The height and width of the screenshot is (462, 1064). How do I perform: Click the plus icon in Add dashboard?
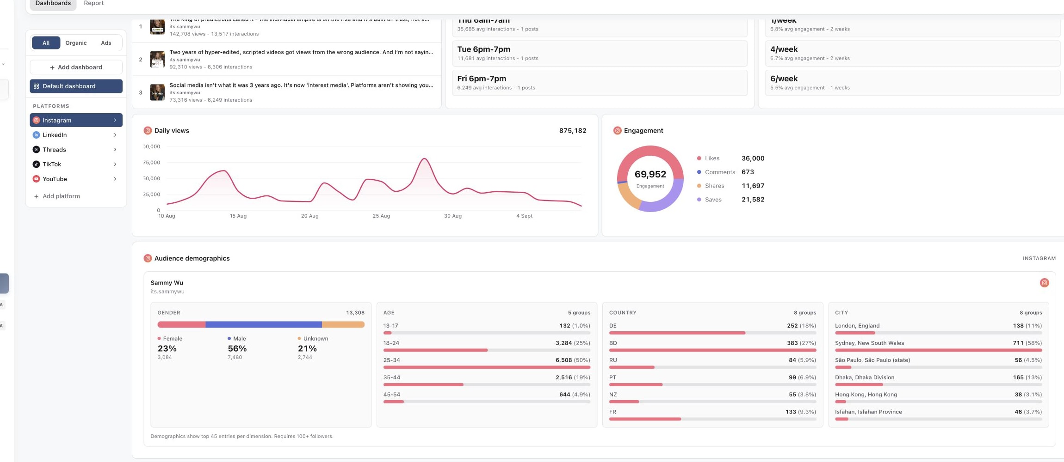coord(52,67)
